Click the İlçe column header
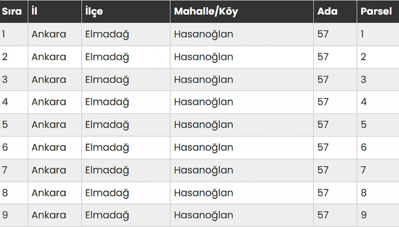Screen dimensions: 399x227 (x=94, y=12)
